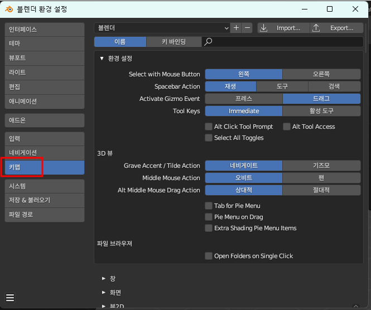Viewport: 371px width, 310px height.
Task: Set Tool Keys to 활성 도구
Action: [321, 111]
